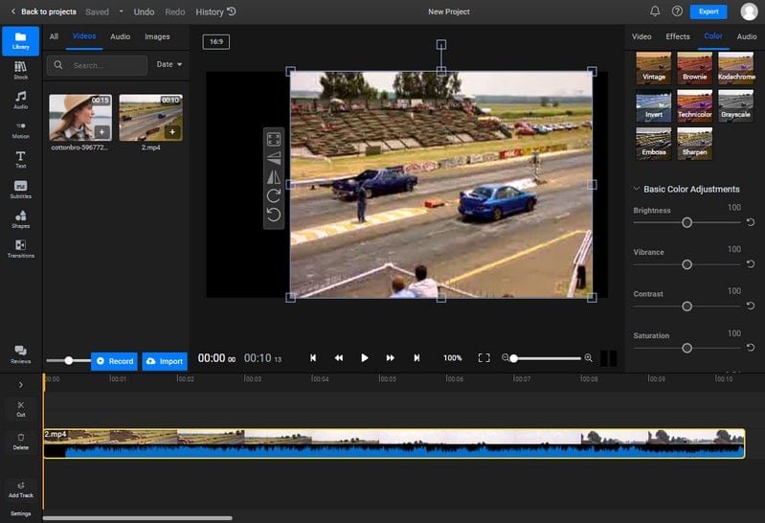Switch to the All library tab
The width and height of the screenshot is (765, 523).
(x=54, y=36)
